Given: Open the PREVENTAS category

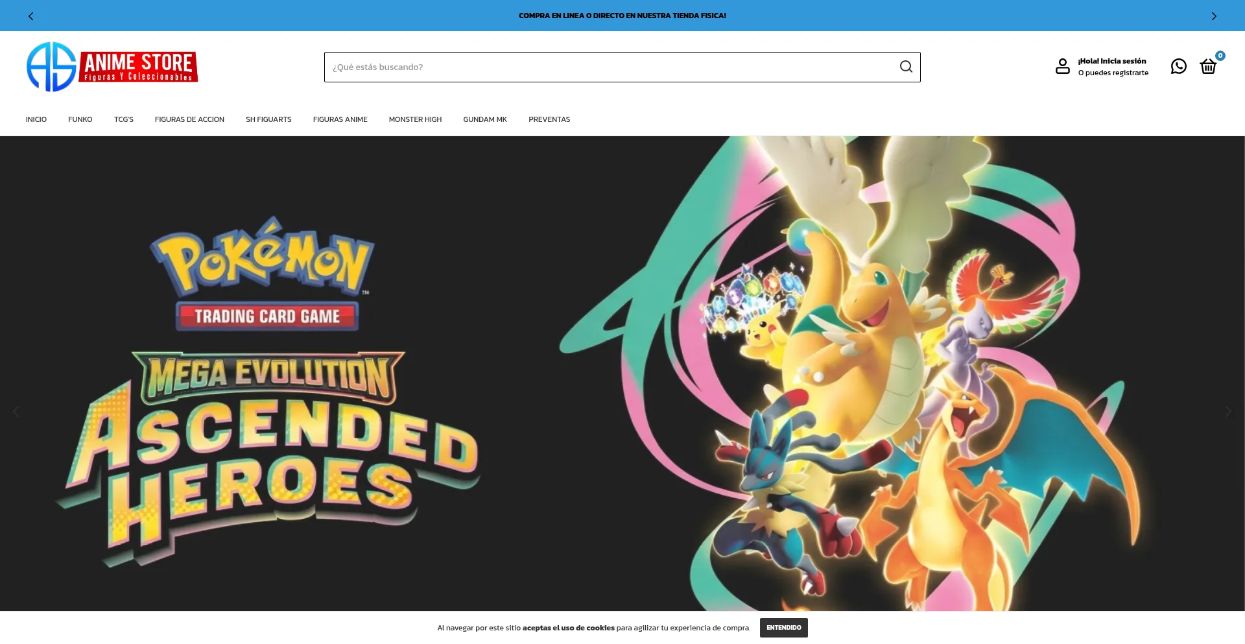Looking at the screenshot, I should click(x=549, y=119).
